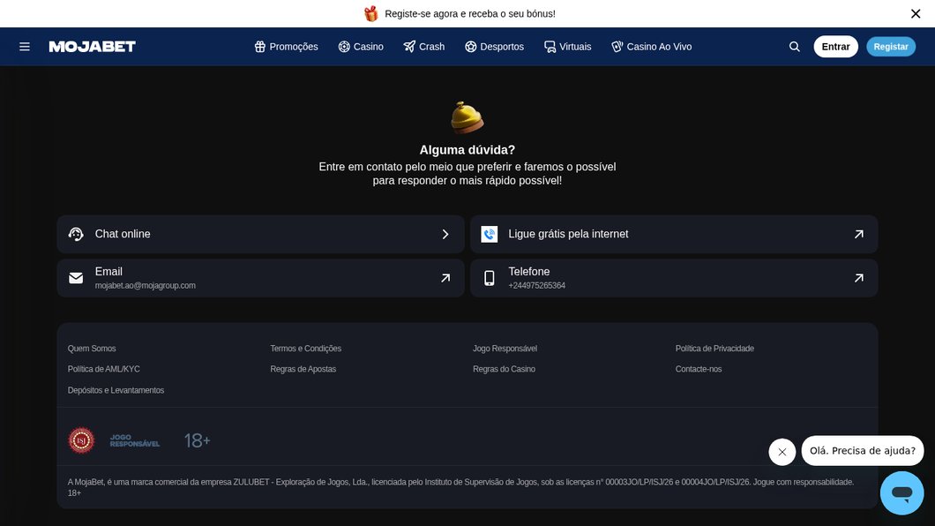Image resolution: width=935 pixels, height=526 pixels.
Task: Click the phone call icon for Ligue grátis
Action: point(489,235)
